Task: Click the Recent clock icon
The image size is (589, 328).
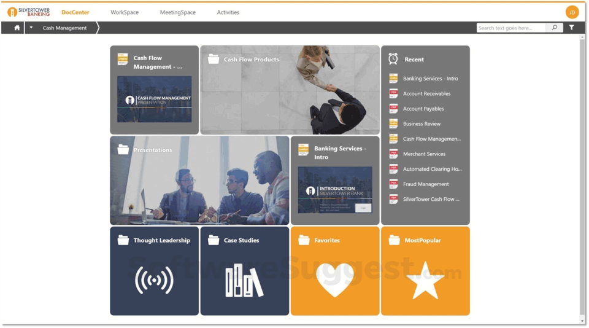Action: click(393, 59)
